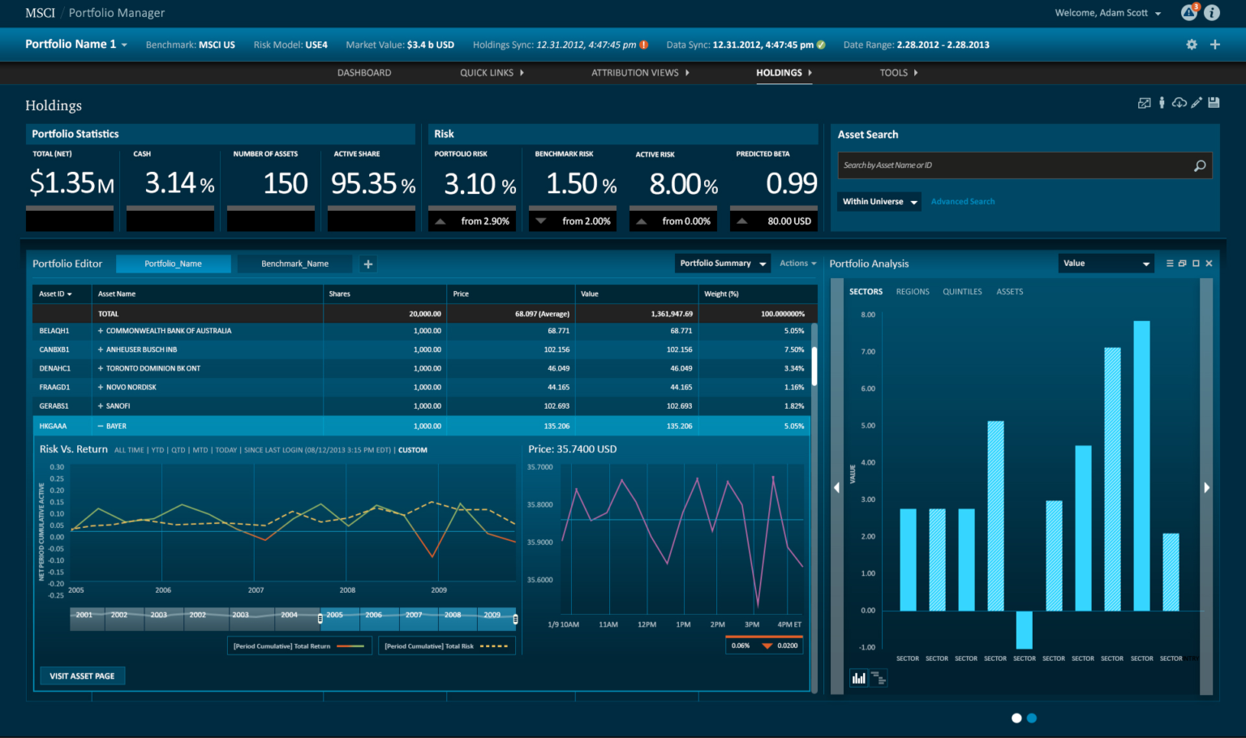Image resolution: width=1246 pixels, height=738 pixels.
Task: Open the Quick Links menu
Action: coord(492,73)
